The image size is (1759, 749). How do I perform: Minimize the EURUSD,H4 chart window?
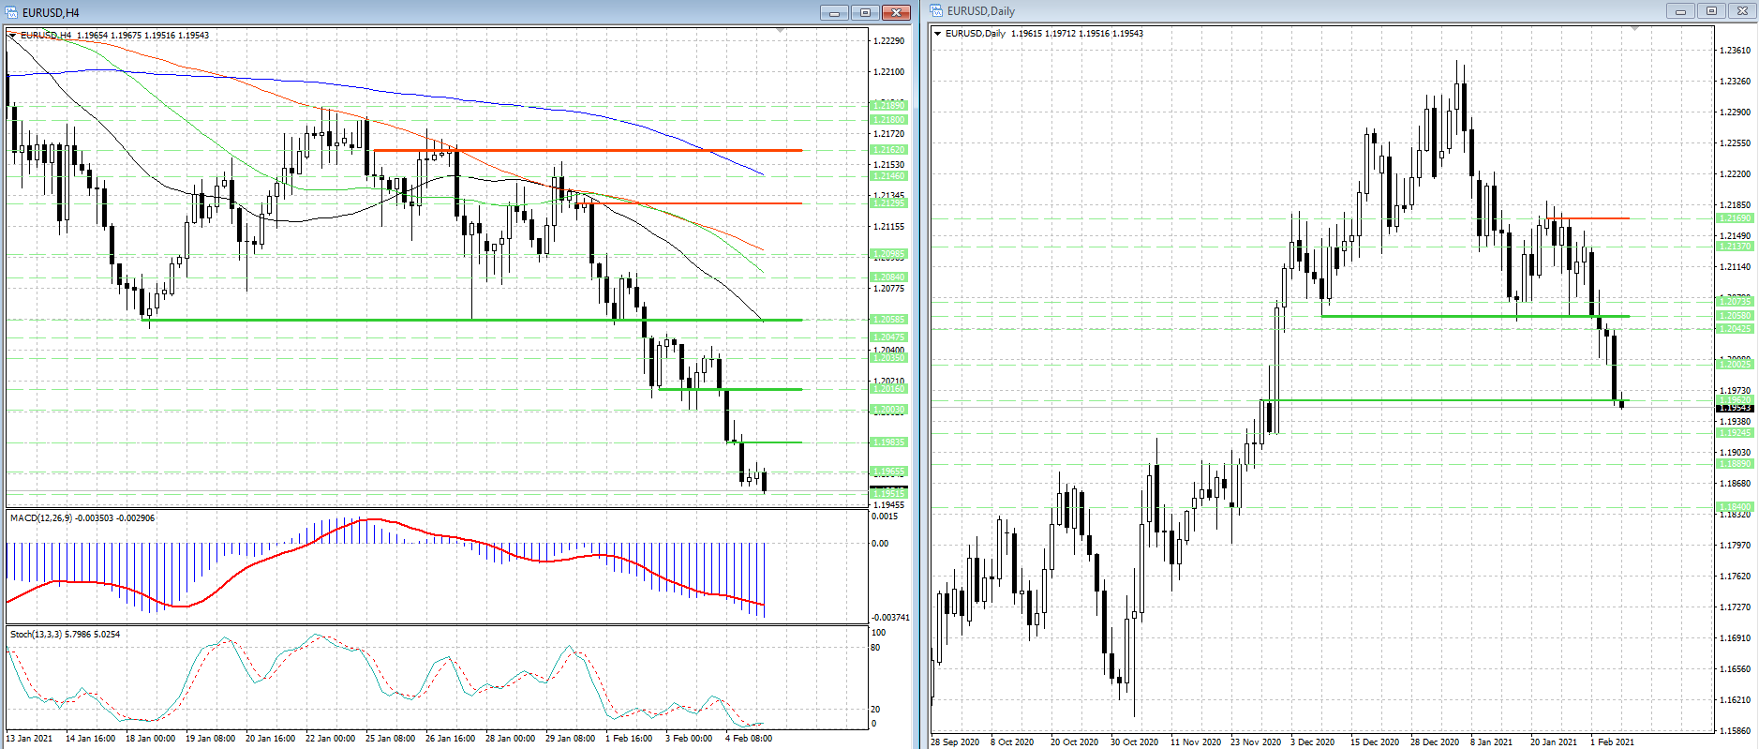tap(833, 12)
